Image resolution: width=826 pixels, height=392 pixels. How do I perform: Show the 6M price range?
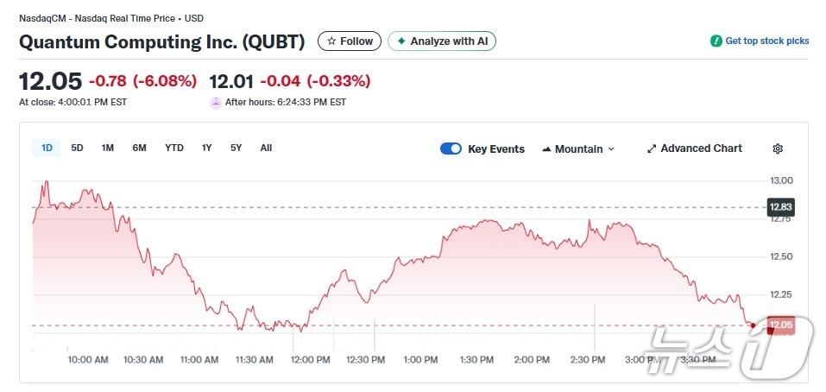coord(139,148)
